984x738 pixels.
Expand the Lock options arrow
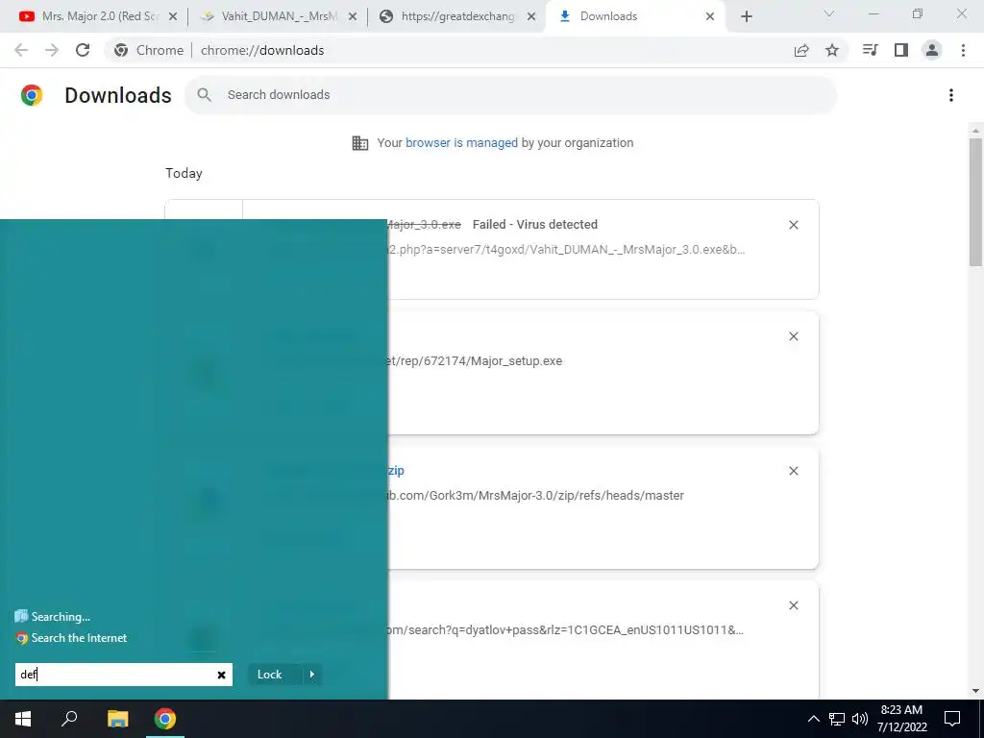(312, 675)
